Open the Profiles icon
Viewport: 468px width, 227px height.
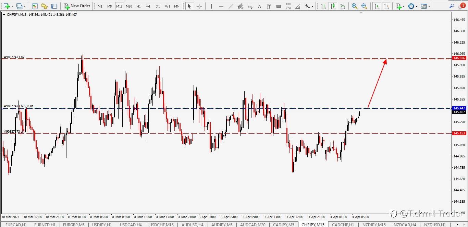(x=19, y=6)
